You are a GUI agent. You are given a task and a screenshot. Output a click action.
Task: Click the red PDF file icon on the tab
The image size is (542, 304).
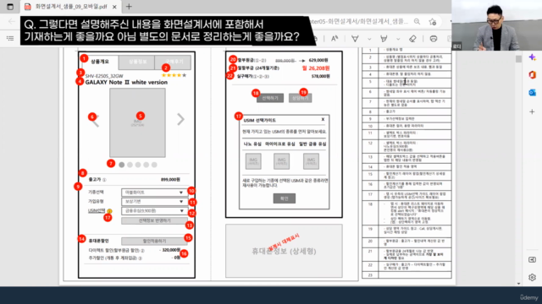coord(28,7)
